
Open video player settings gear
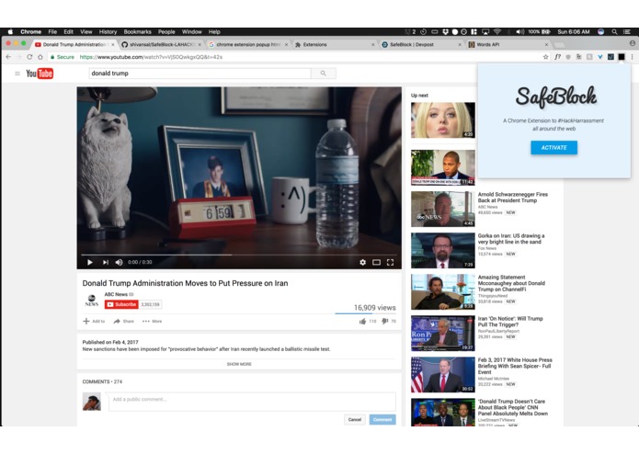coord(362,262)
